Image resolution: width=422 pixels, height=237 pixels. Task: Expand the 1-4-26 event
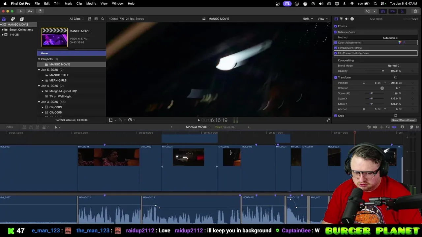coord(3,35)
